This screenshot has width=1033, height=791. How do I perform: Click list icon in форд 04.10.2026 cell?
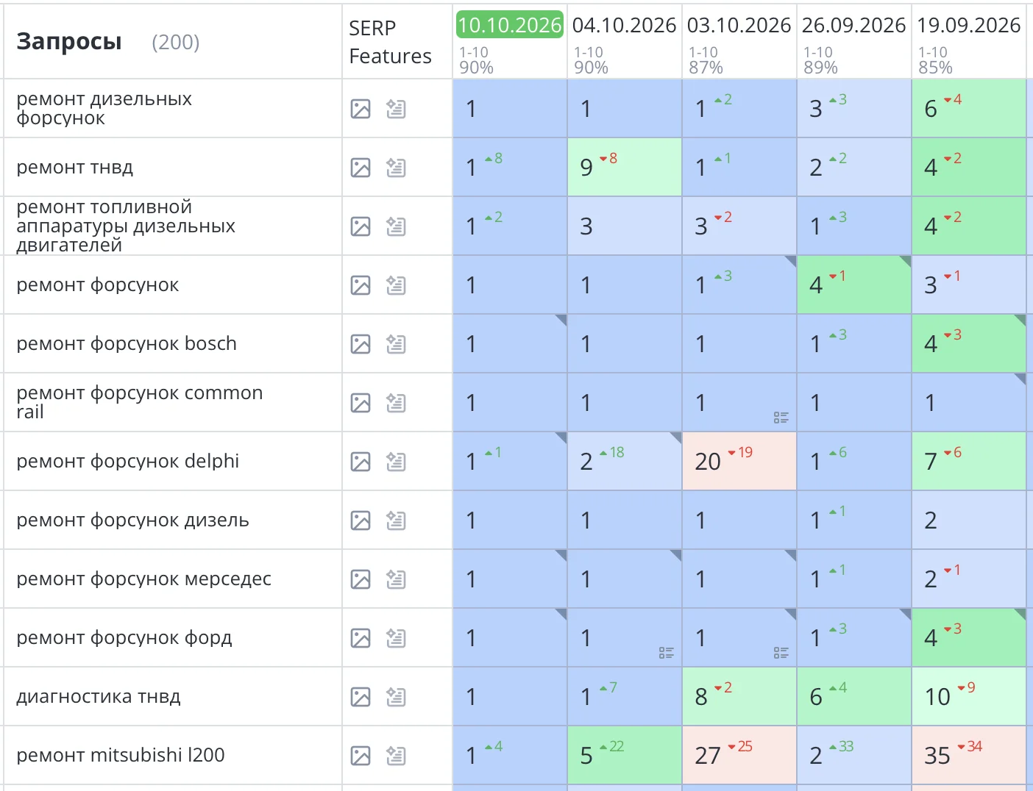pos(667,653)
